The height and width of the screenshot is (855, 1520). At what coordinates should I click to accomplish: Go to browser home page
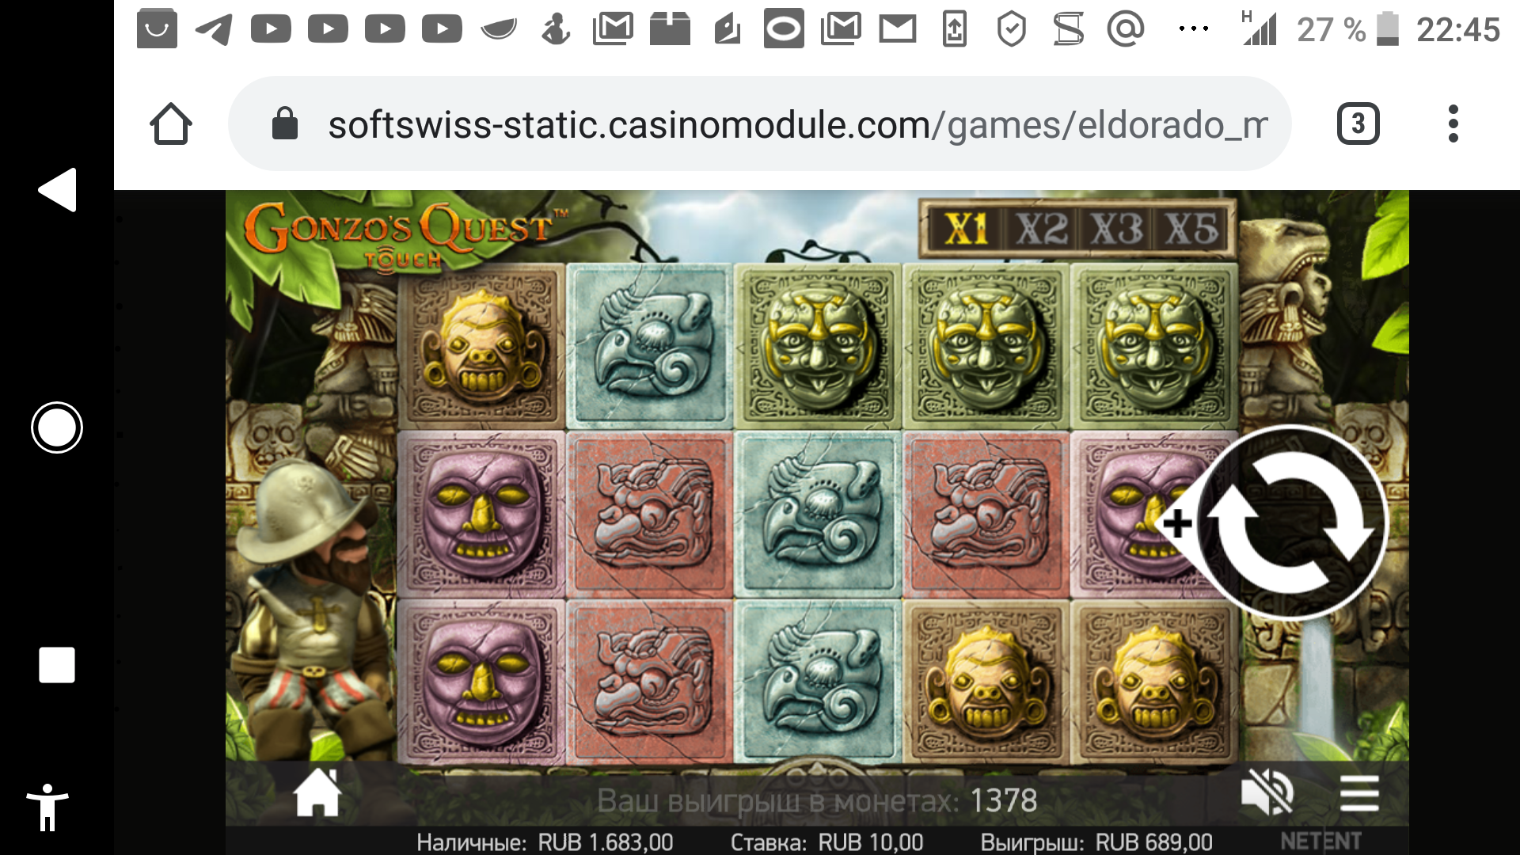171,124
